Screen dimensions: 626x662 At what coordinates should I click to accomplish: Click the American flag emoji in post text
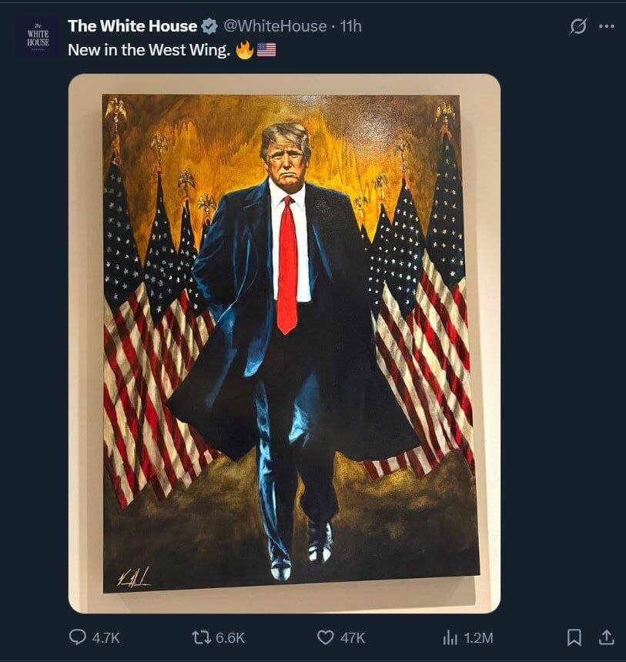point(266,50)
